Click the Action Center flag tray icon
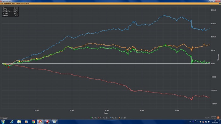Viewport: 221px width, 124px height. point(203,122)
